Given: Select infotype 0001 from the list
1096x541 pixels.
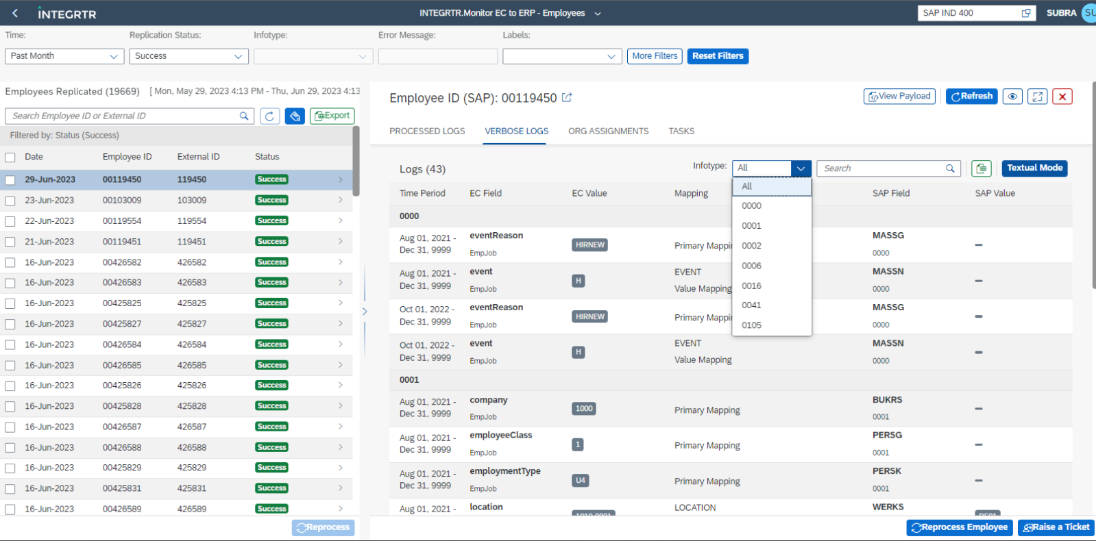Looking at the screenshot, I should [772, 225].
